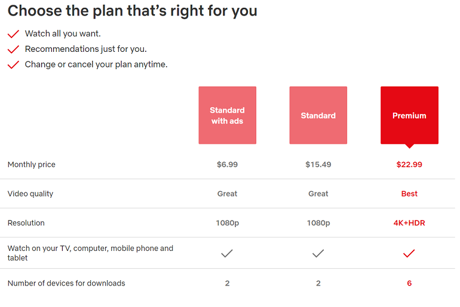
Task: Click the checkmark by "Change or cancel your plan anytime"
Action: (x=13, y=65)
